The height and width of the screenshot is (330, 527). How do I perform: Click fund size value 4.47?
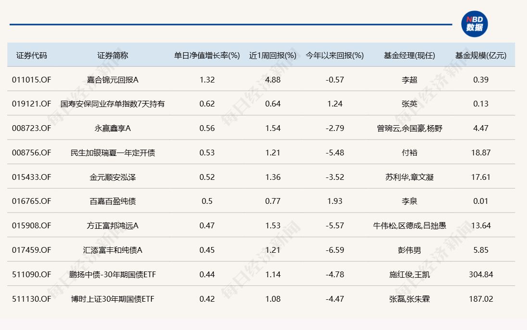click(x=481, y=129)
